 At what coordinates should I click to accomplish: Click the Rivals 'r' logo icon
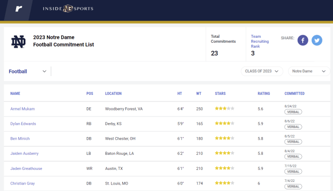coord(19,9)
